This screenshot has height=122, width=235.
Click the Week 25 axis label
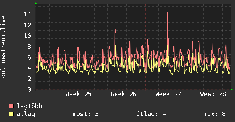(78, 94)
